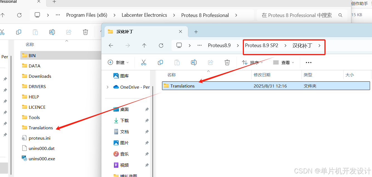Viewport: 372px width, 177px height.
Task: Click Copy icon in Proteus 8 Professional window
Action: (19, 32)
